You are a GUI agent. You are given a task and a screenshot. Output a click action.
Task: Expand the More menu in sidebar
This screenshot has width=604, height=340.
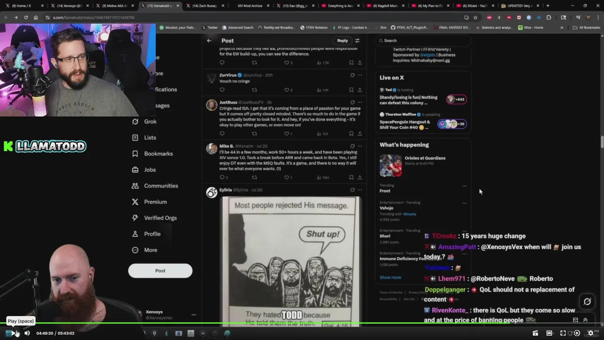click(x=144, y=250)
